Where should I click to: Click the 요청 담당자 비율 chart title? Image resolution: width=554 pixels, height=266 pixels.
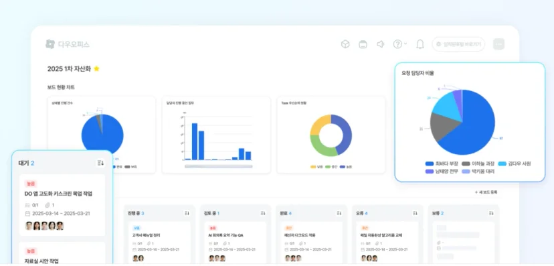pos(418,73)
